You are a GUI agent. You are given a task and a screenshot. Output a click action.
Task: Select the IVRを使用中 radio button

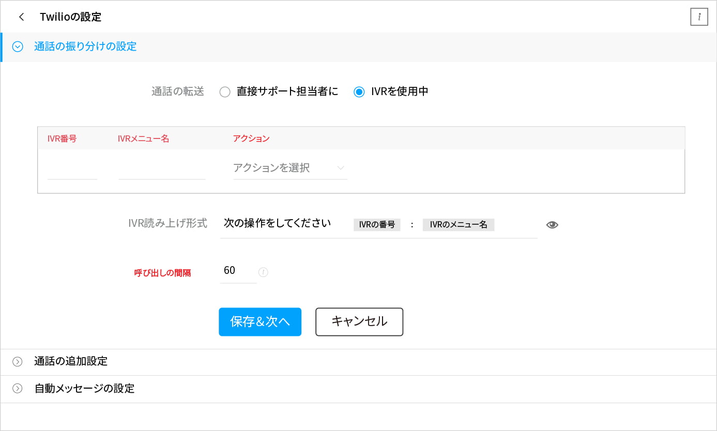point(359,92)
